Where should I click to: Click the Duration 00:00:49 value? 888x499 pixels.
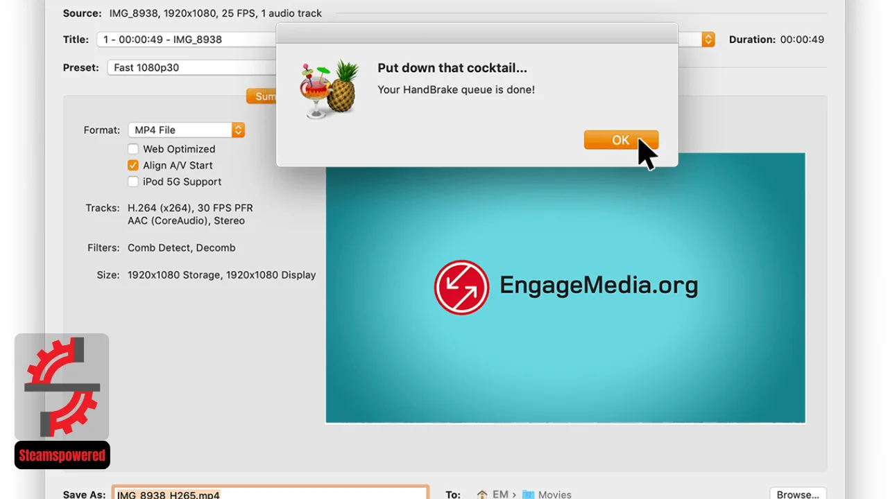point(802,40)
